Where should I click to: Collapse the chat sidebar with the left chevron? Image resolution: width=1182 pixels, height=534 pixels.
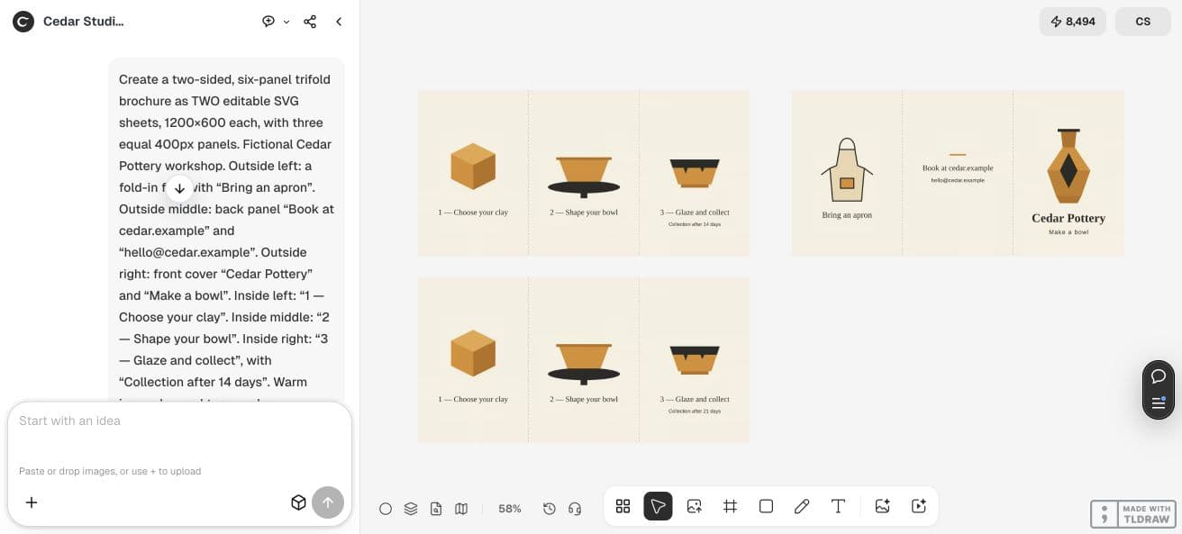(x=339, y=22)
